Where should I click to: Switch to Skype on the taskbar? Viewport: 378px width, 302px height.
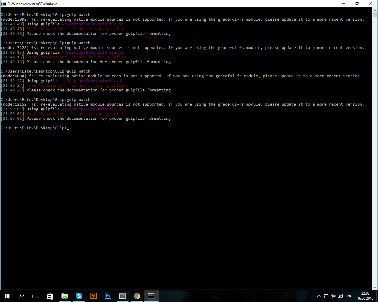tap(79, 296)
